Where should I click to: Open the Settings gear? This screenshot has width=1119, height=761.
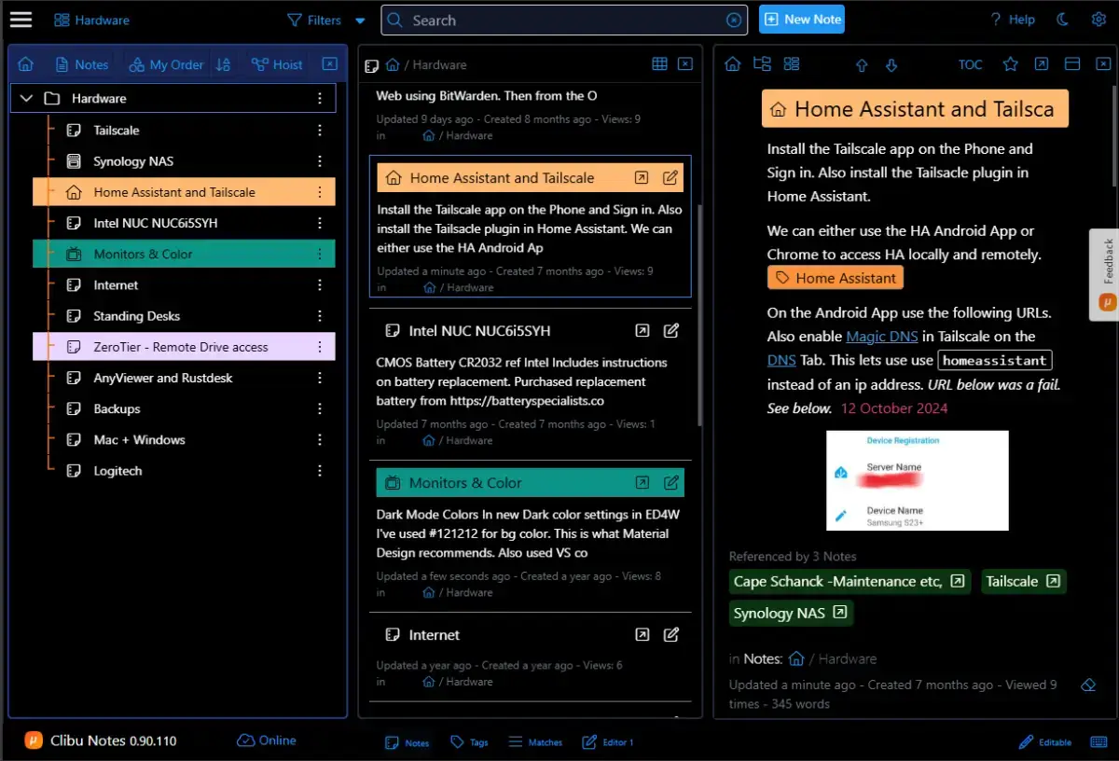point(1098,20)
